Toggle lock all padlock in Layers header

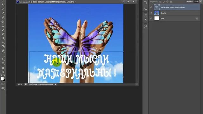(171, 2)
